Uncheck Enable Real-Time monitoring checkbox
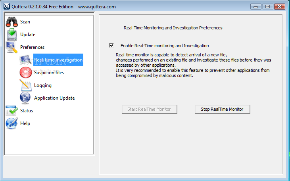This screenshot has height=181, width=290. (111, 45)
